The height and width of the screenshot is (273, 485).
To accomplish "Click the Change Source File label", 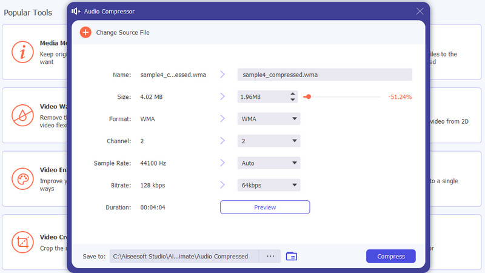I will coord(122,33).
